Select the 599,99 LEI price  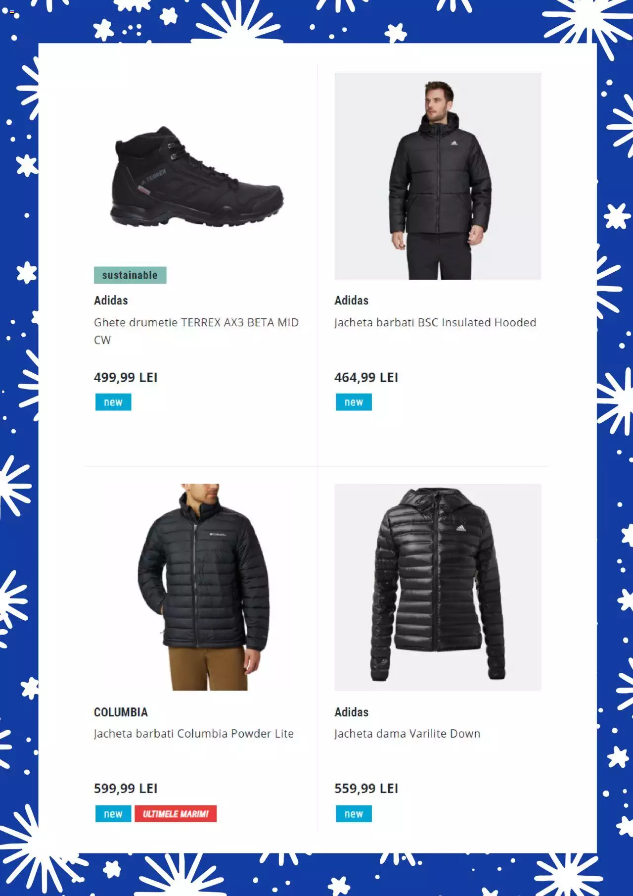click(x=126, y=789)
